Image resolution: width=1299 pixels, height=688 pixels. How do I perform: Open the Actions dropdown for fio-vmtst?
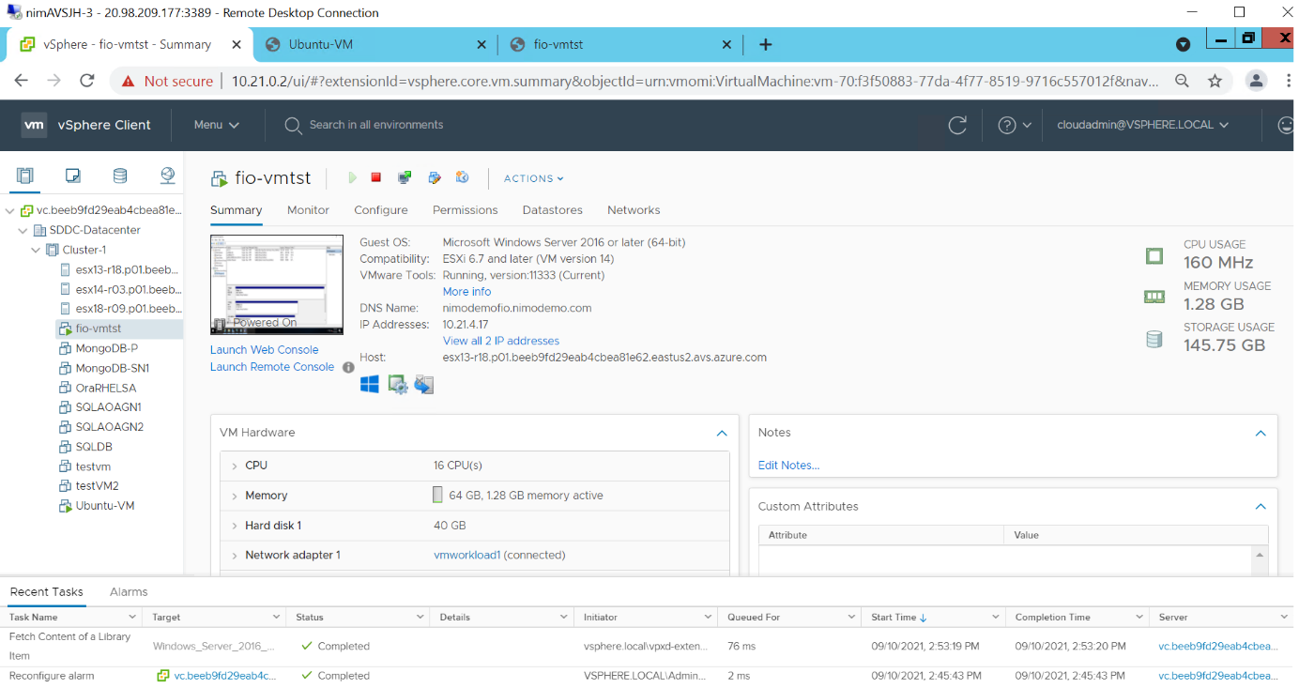(532, 178)
